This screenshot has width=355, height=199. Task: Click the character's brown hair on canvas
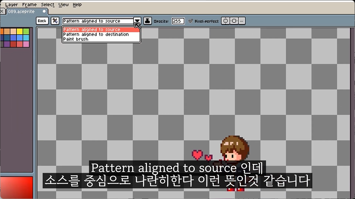pyautogui.click(x=235, y=145)
